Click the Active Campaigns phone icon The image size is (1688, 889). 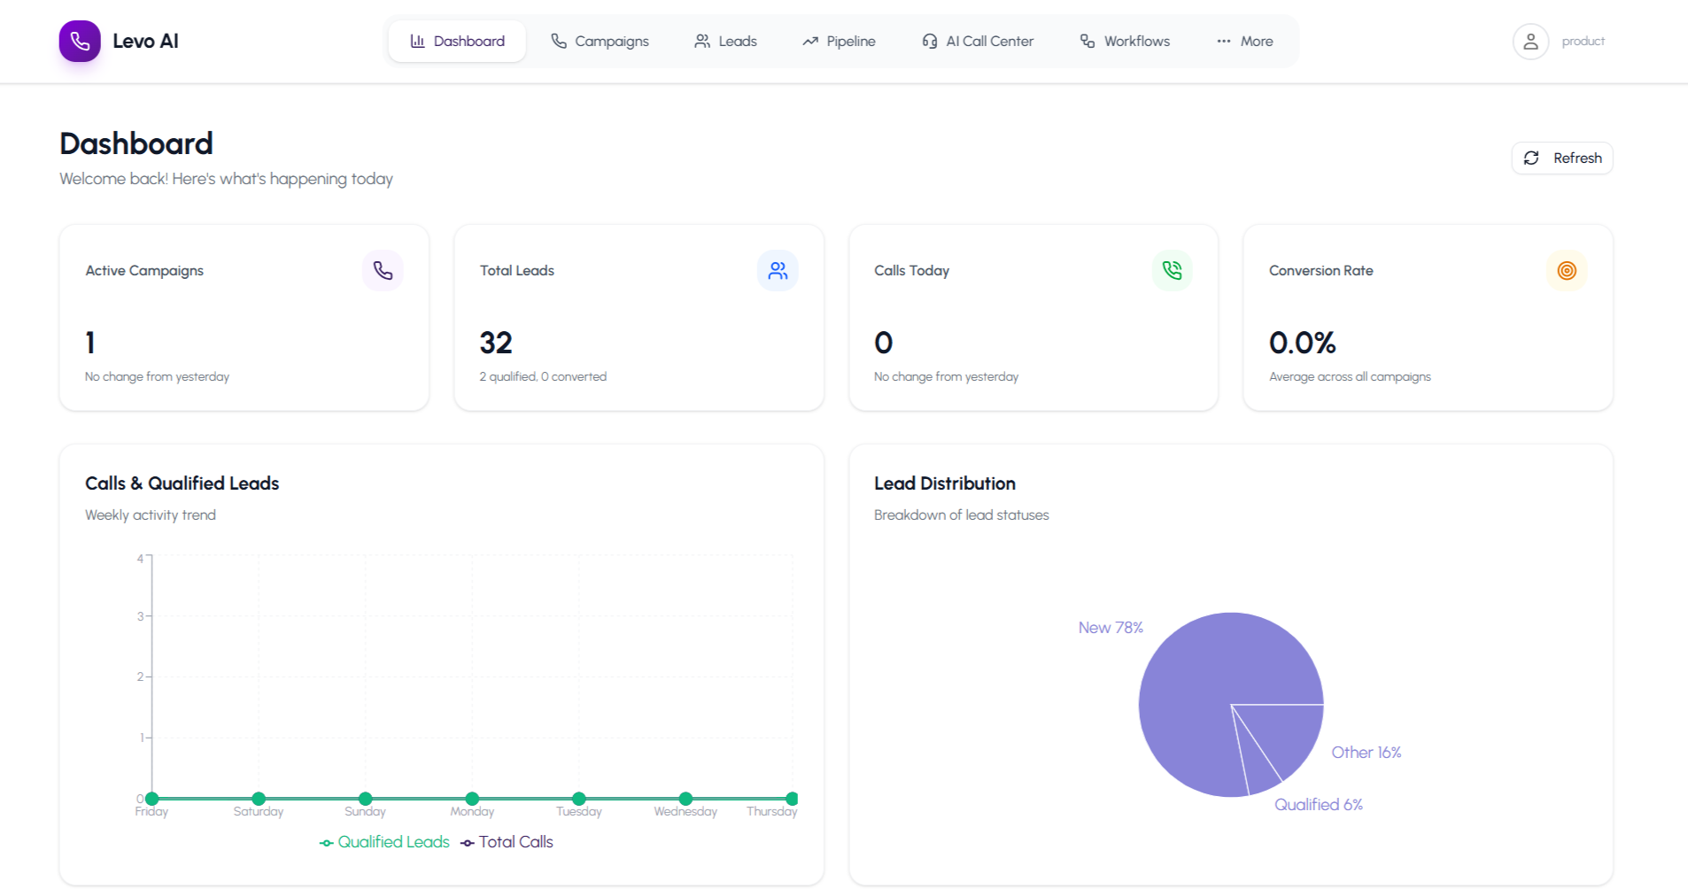point(383,270)
